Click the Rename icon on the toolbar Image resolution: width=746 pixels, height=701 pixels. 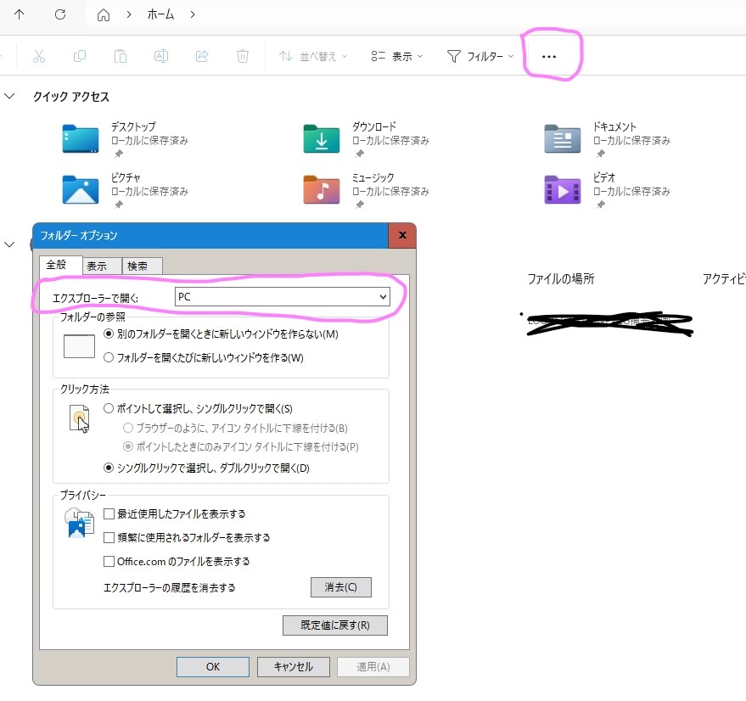tap(161, 55)
